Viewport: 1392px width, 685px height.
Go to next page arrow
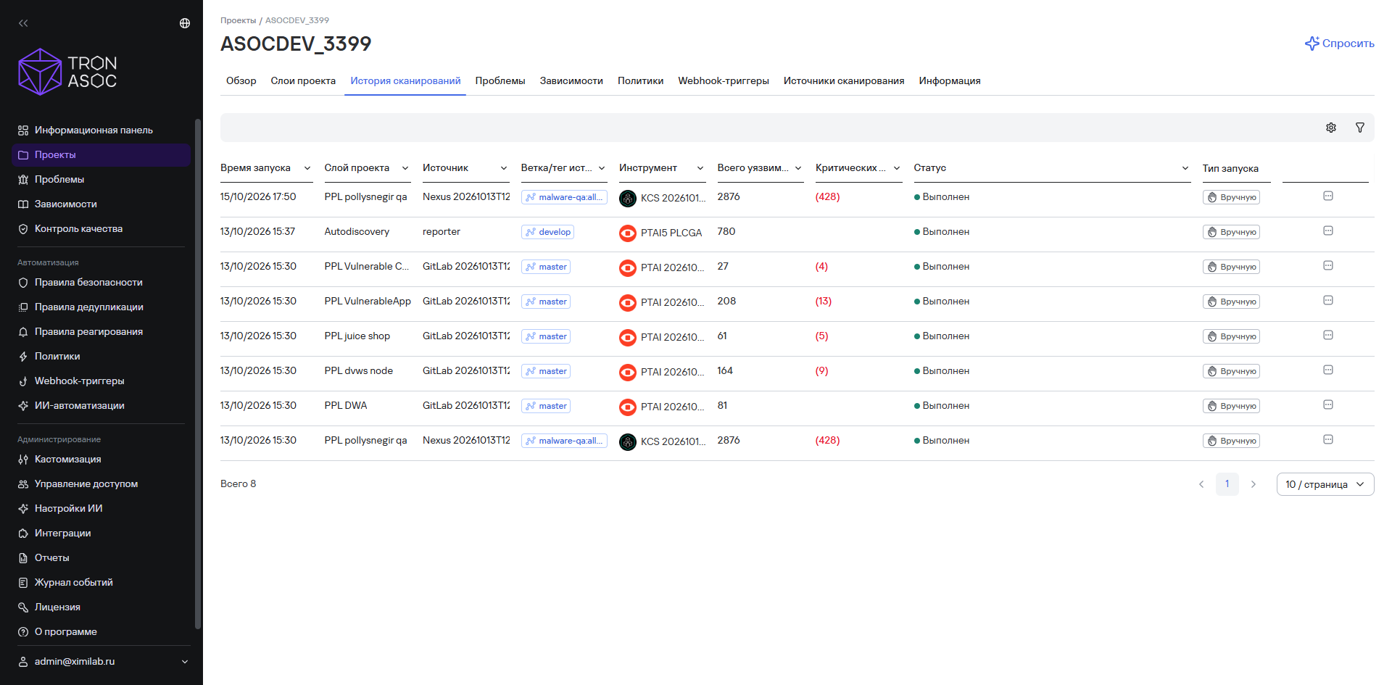(x=1254, y=484)
